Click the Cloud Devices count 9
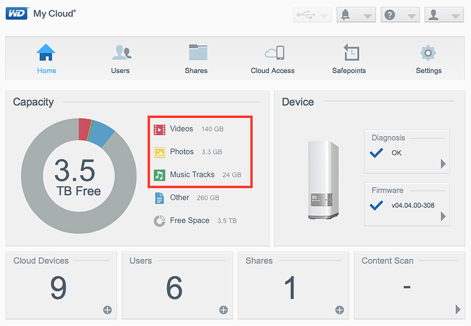471x326 pixels. click(58, 288)
